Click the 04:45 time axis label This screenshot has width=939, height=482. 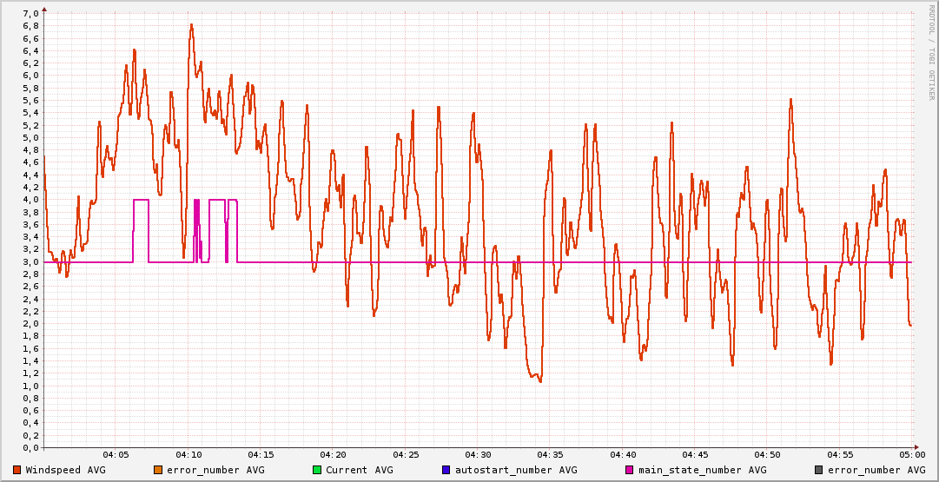pyautogui.click(x=695, y=454)
